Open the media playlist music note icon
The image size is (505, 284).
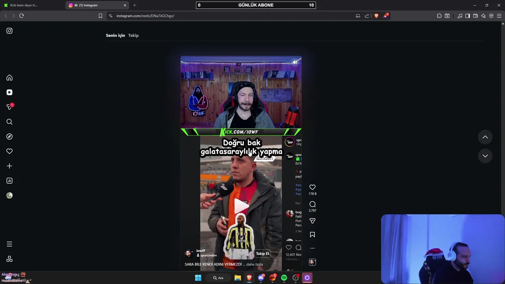(x=460, y=16)
